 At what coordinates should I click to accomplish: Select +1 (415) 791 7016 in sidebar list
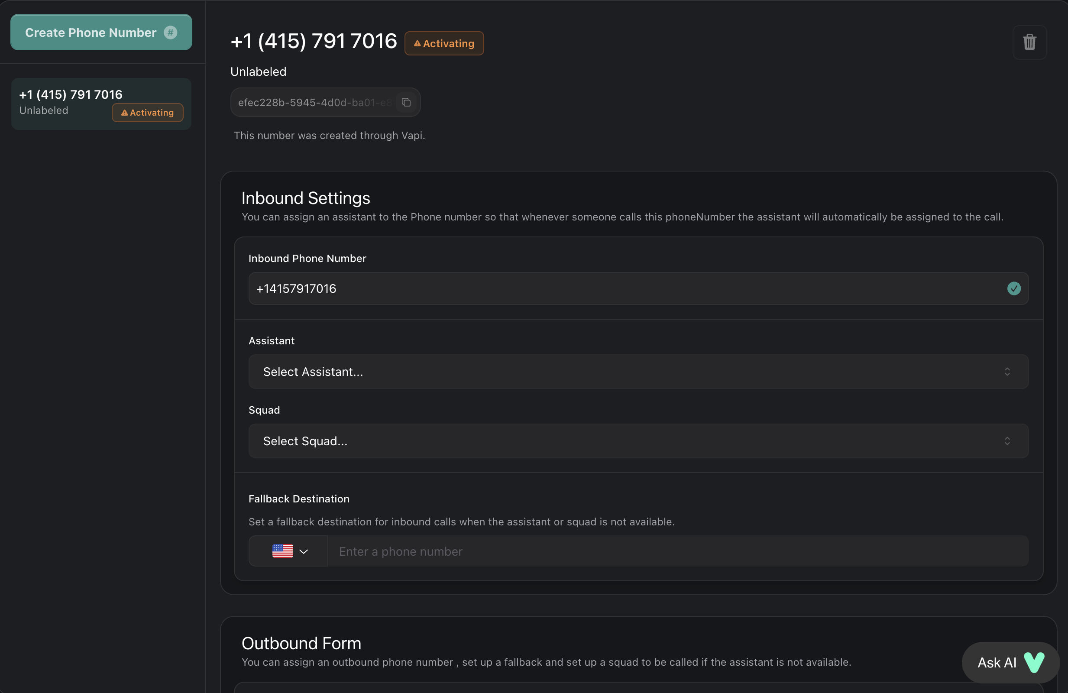71,95
